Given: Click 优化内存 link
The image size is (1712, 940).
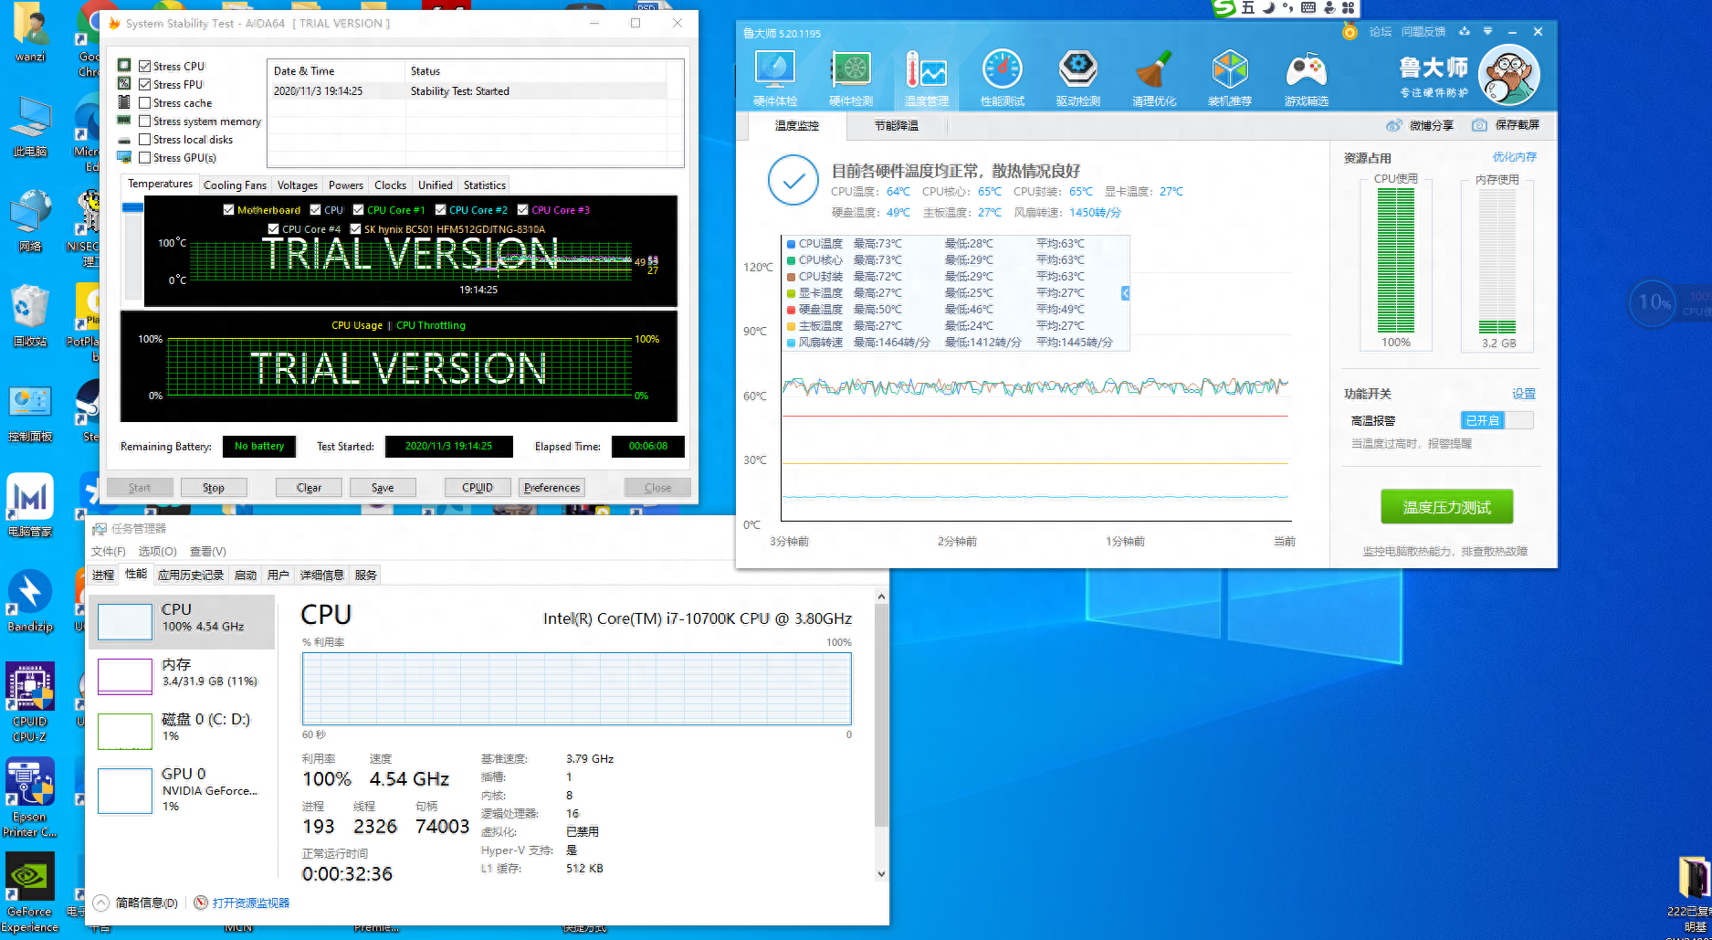Looking at the screenshot, I should point(1514,157).
